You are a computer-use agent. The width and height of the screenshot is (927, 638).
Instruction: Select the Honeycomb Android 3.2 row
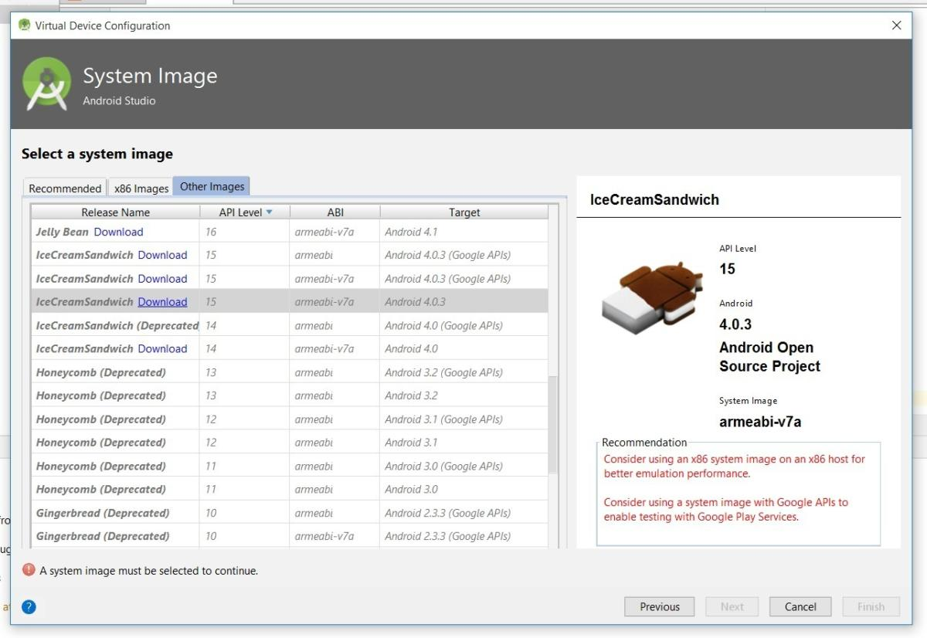point(290,395)
